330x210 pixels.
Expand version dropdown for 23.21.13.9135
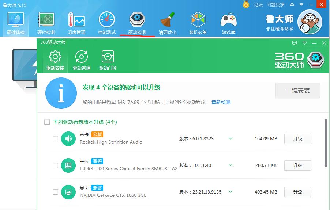click(x=230, y=192)
